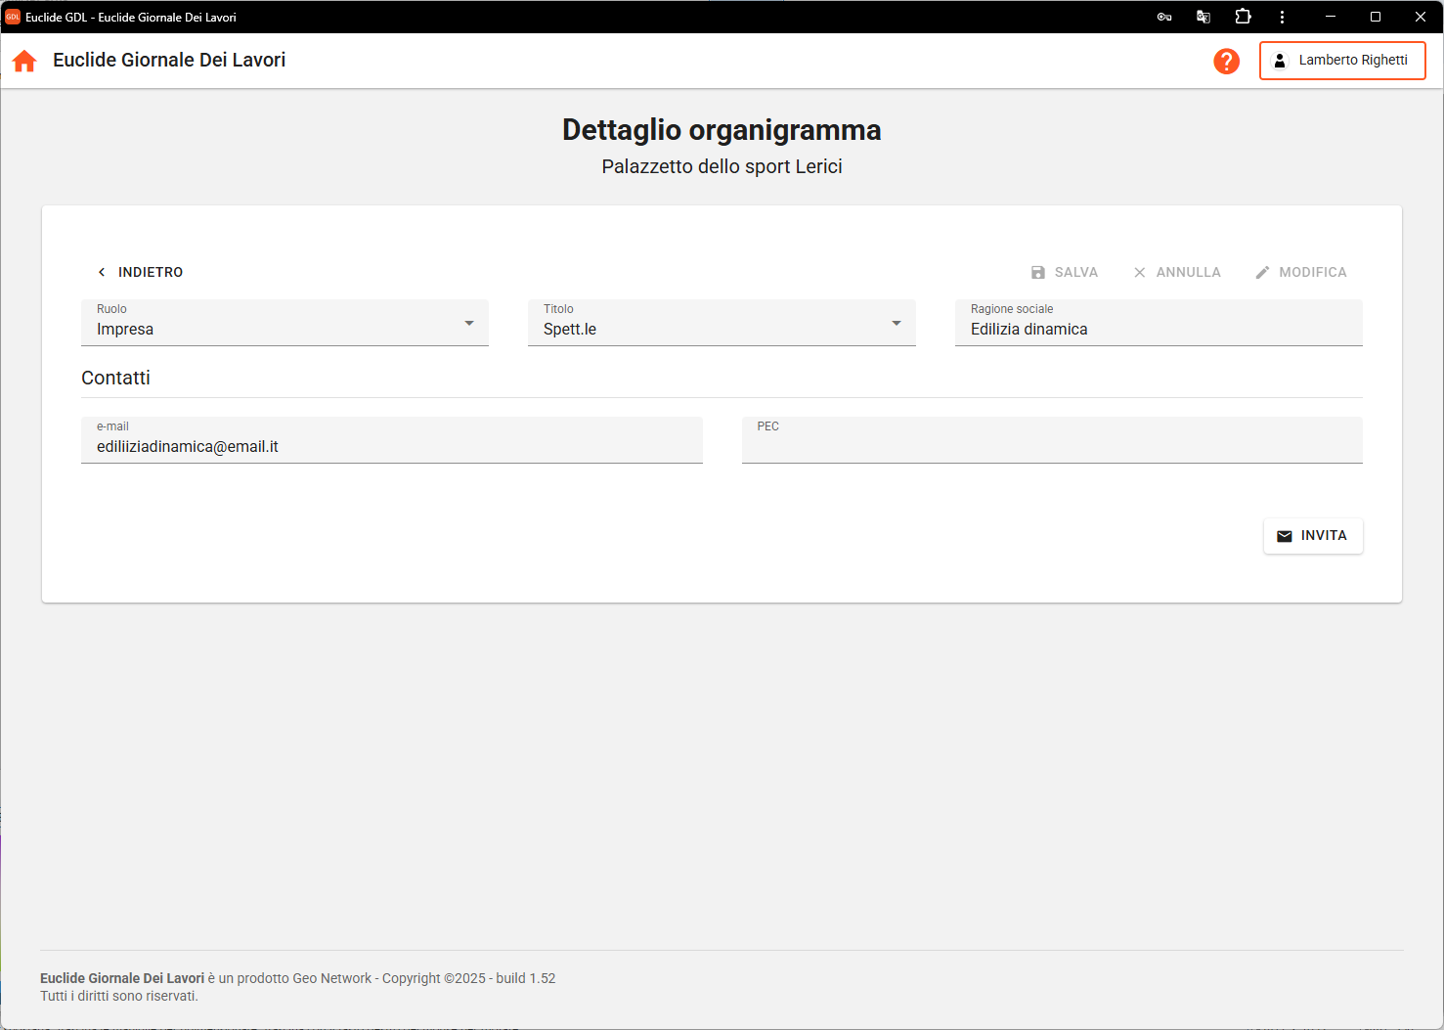This screenshot has width=1444, height=1030.
Task: Click the empty PEC field
Action: point(1051,445)
